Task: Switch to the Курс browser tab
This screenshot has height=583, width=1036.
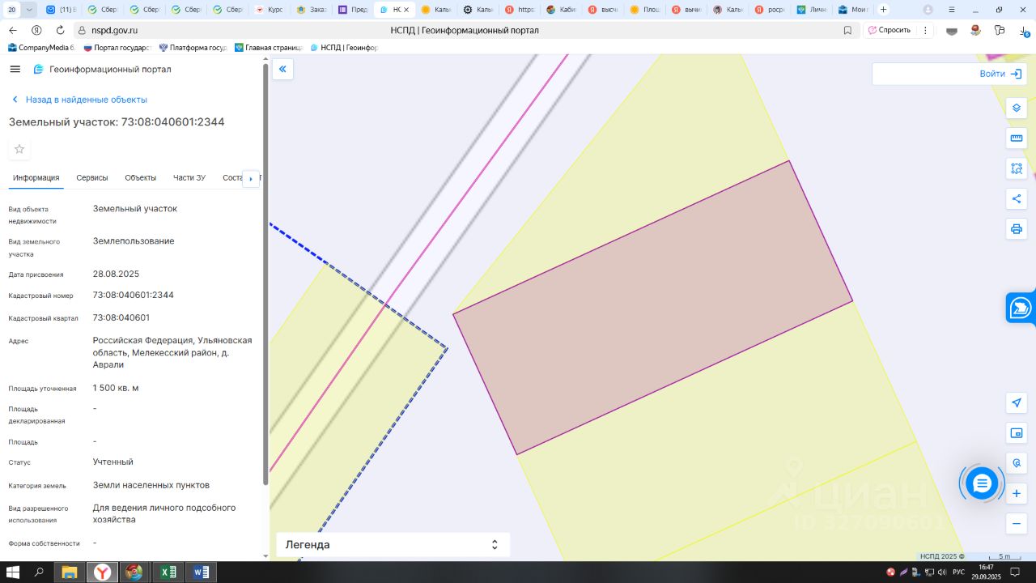Action: click(x=270, y=10)
